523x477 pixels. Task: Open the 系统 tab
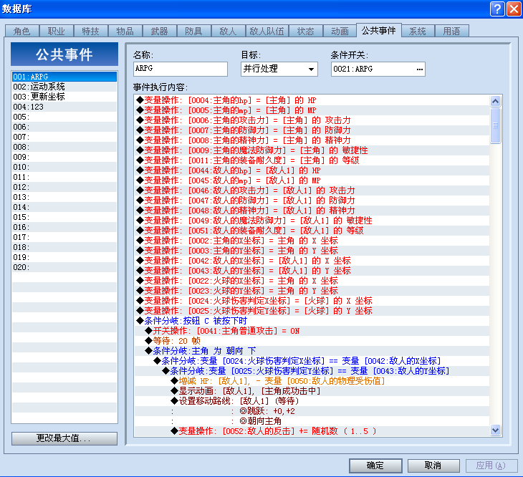pyautogui.click(x=418, y=31)
